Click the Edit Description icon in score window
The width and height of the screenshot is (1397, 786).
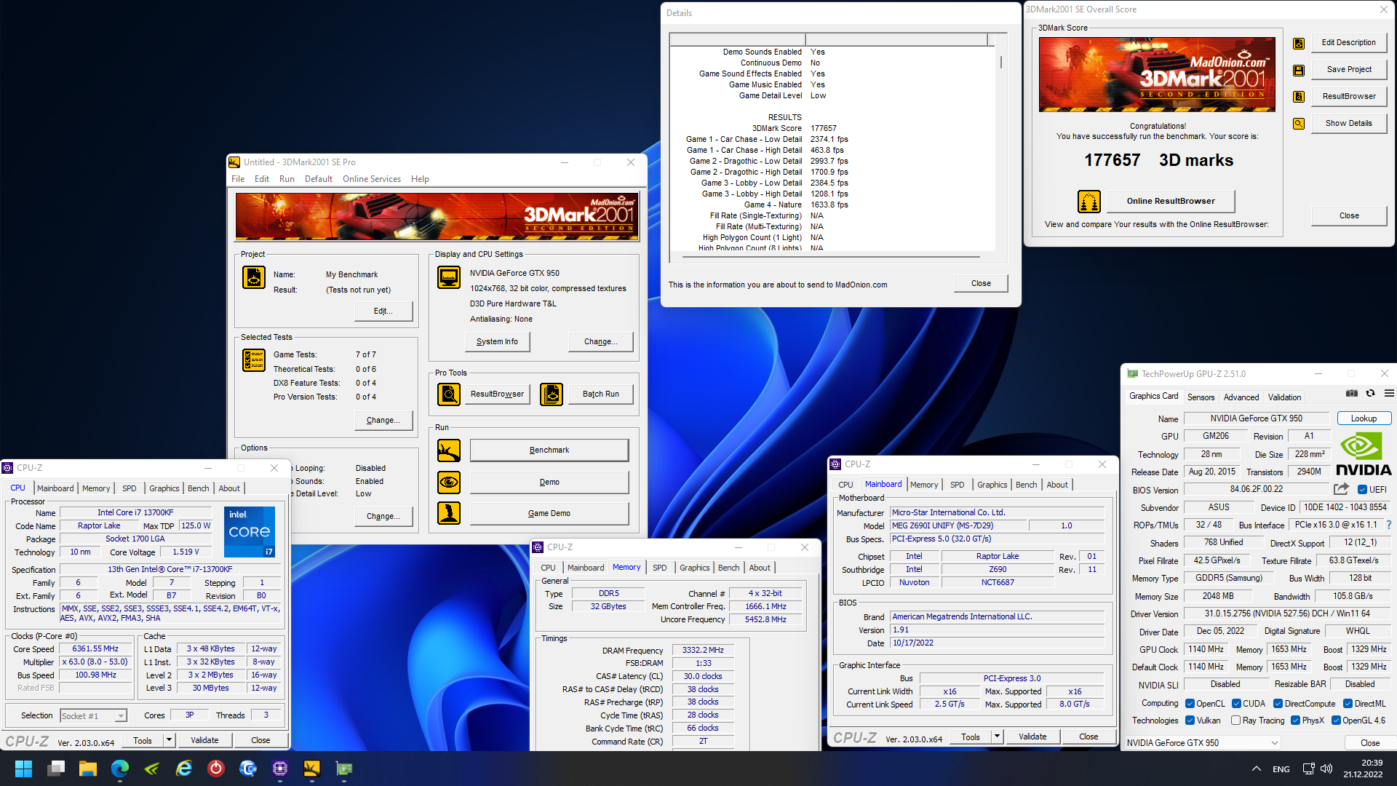click(1299, 44)
